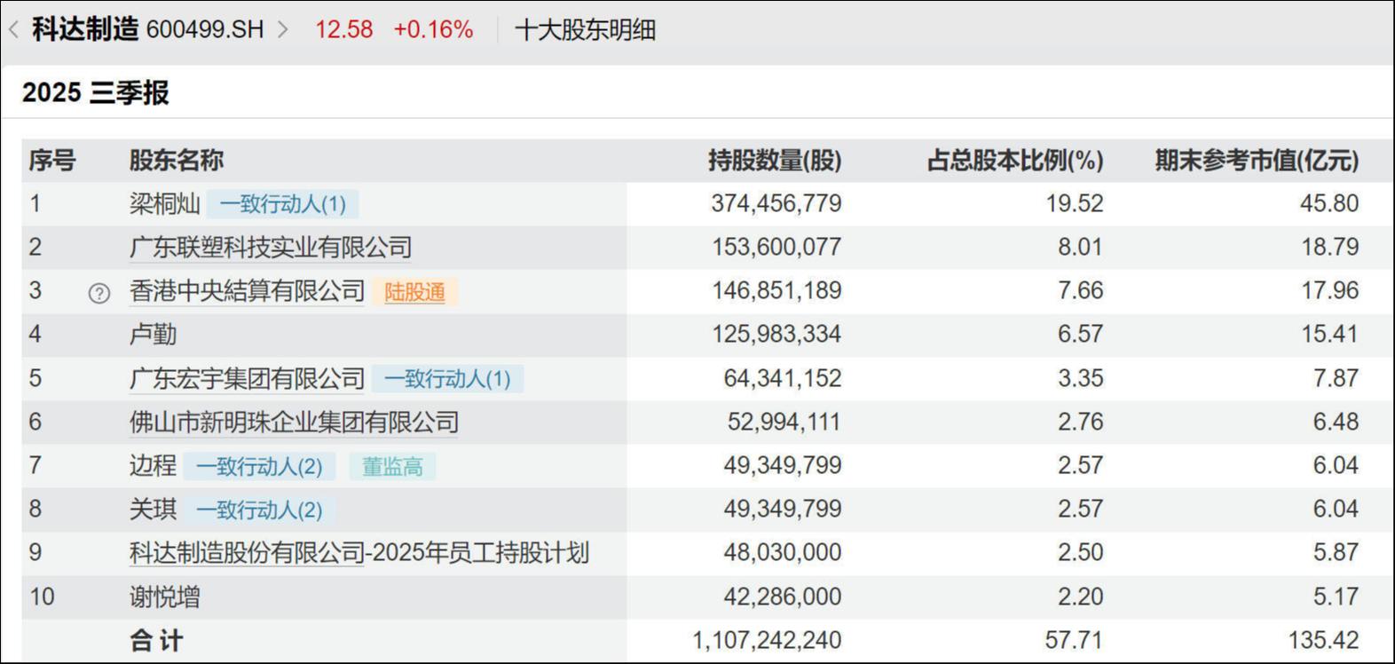Image resolution: width=1395 pixels, height=664 pixels.
Task: Click share count 48,030,000
Action: point(783,552)
